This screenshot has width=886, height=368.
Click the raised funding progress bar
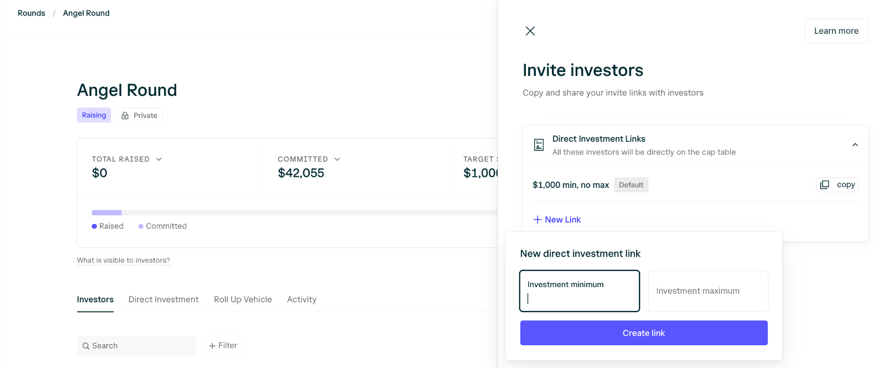294,213
